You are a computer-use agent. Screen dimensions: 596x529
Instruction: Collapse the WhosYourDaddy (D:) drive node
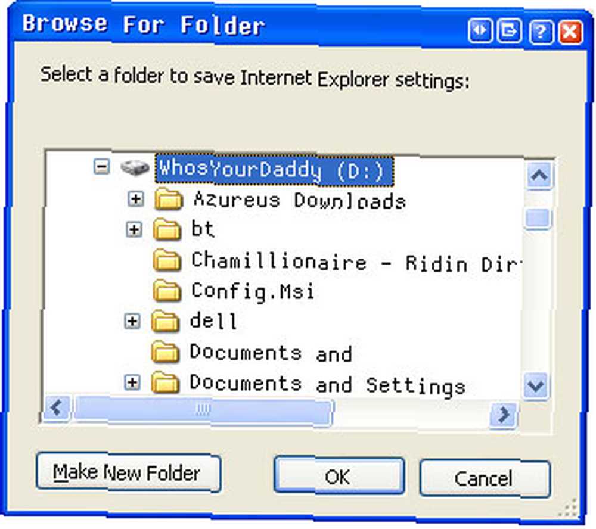101,166
